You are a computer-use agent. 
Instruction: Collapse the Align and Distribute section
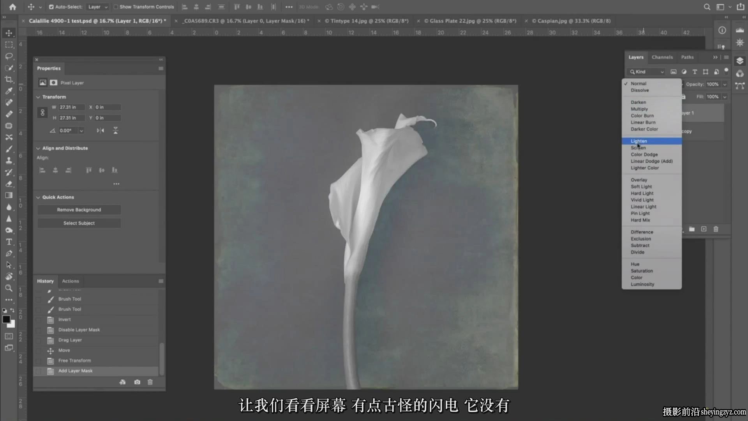coord(38,149)
